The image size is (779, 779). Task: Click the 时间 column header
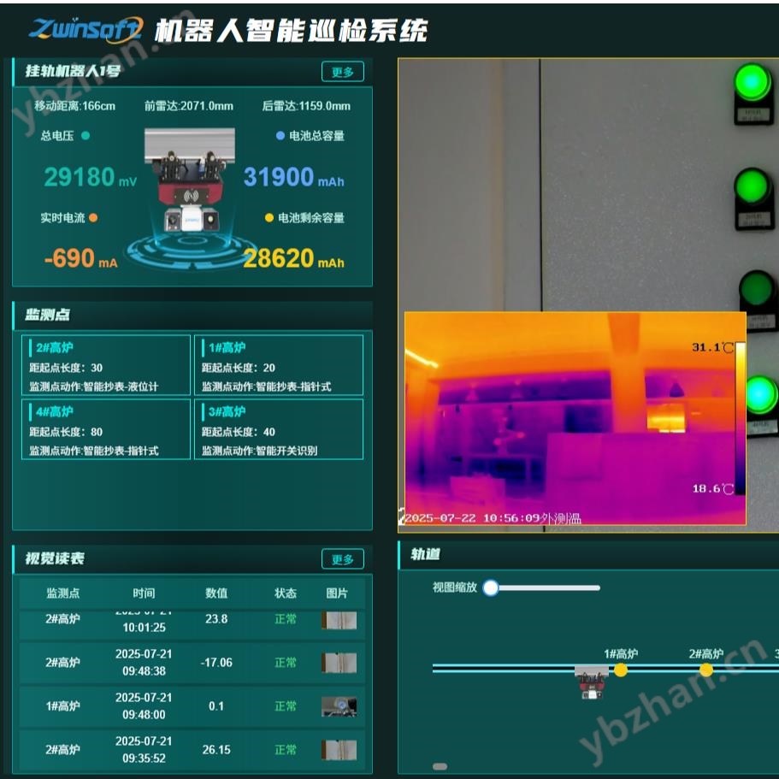point(144,593)
